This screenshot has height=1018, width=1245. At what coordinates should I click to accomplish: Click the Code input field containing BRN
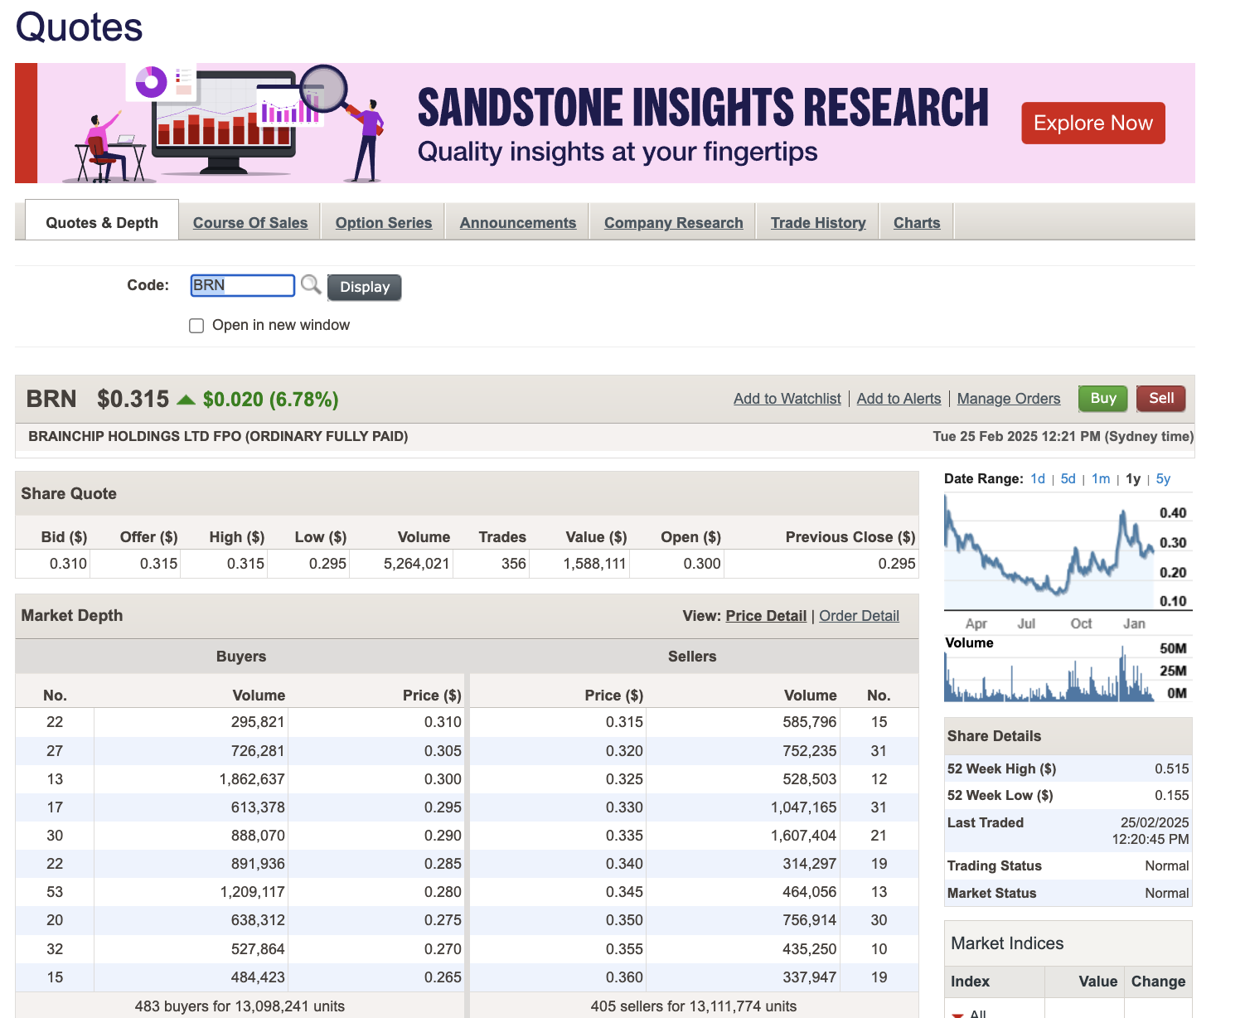pyautogui.click(x=242, y=285)
